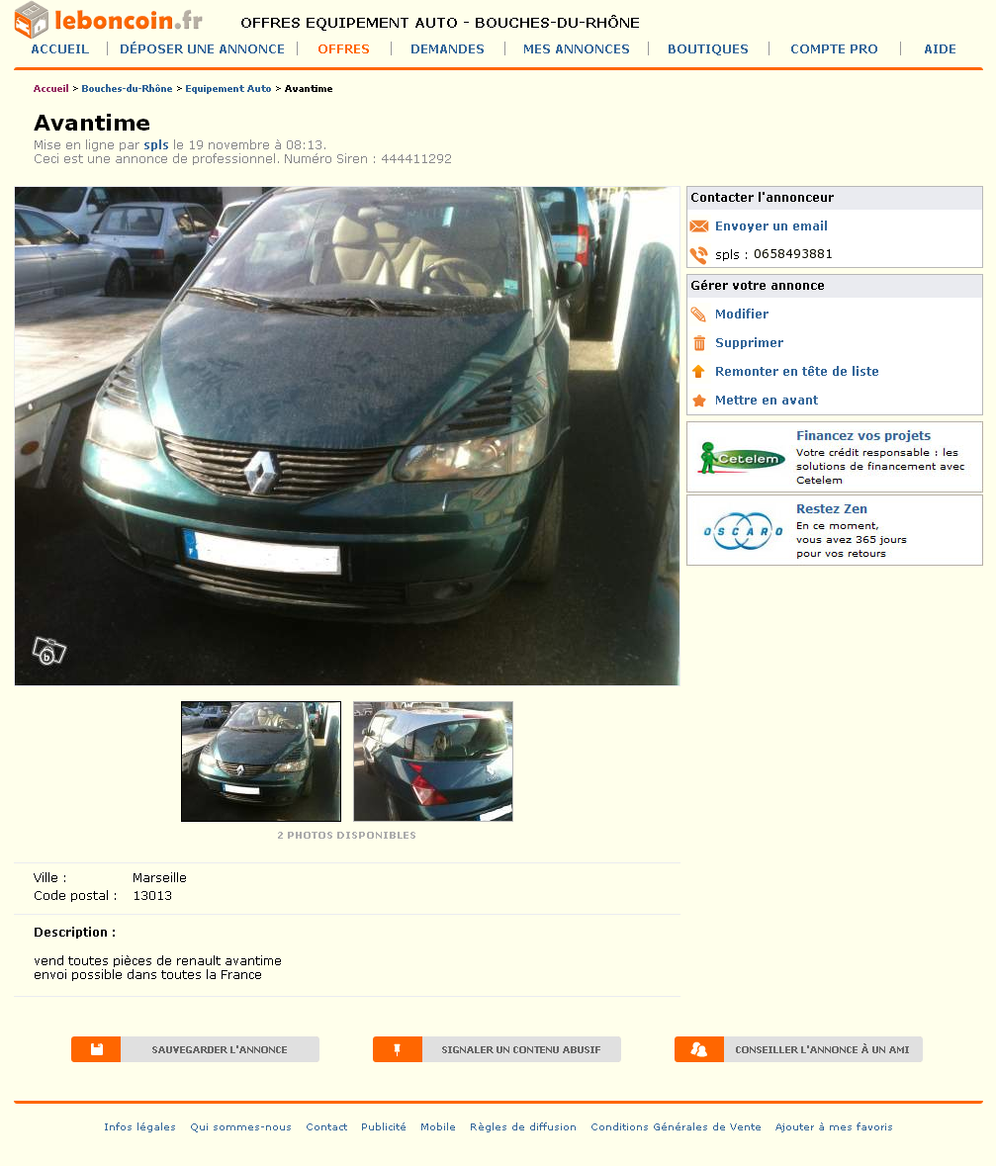The height and width of the screenshot is (1166, 996).
Task: Click the star icon beside Mettre en avant
Action: [699, 401]
